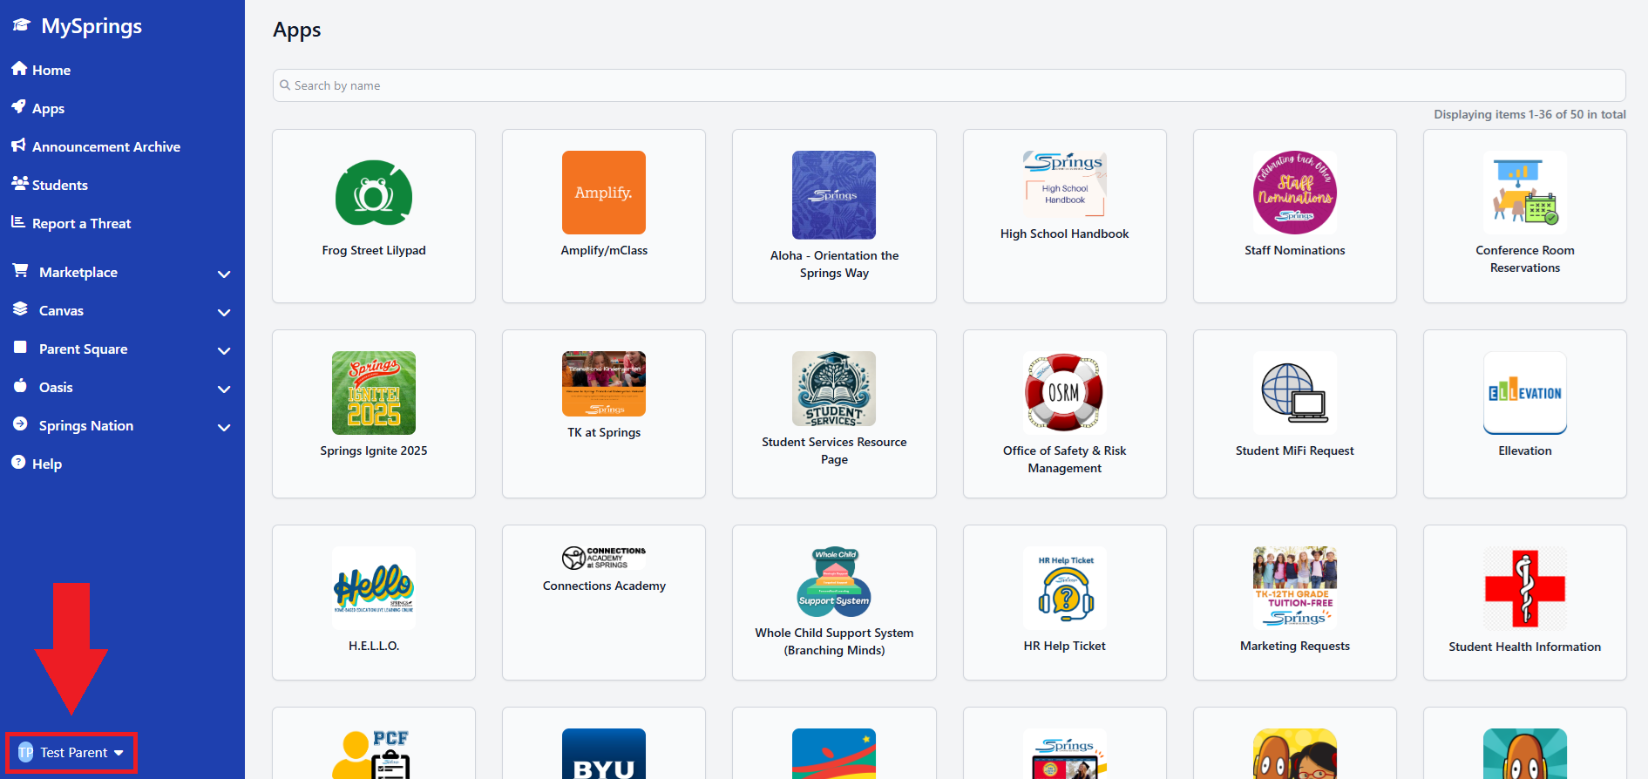Go to Home in the sidebar

tap(51, 71)
